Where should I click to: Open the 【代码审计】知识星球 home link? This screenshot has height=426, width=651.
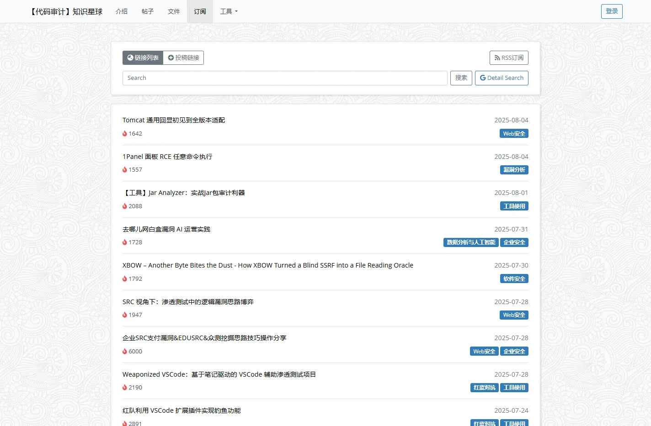66,11
